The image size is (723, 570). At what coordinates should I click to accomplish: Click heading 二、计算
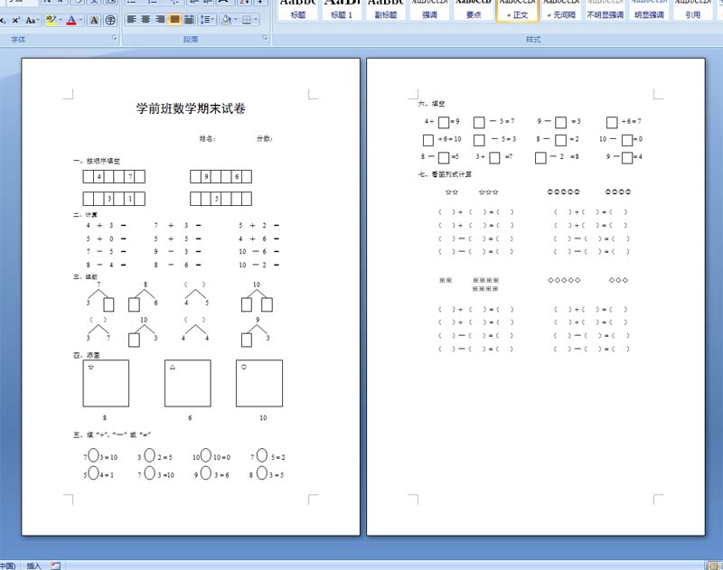pyautogui.click(x=85, y=215)
